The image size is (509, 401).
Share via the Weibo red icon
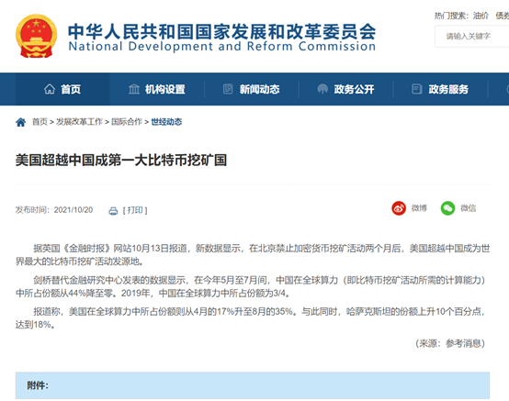[x=399, y=208]
